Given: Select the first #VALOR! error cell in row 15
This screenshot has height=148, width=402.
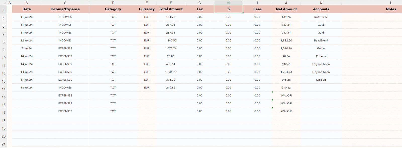Looking at the screenshot, I should [286, 95].
